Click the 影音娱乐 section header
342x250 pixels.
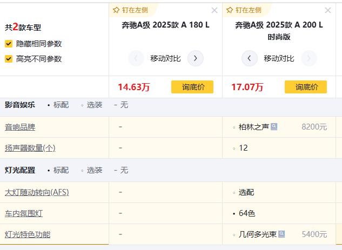pyautogui.click(x=20, y=105)
